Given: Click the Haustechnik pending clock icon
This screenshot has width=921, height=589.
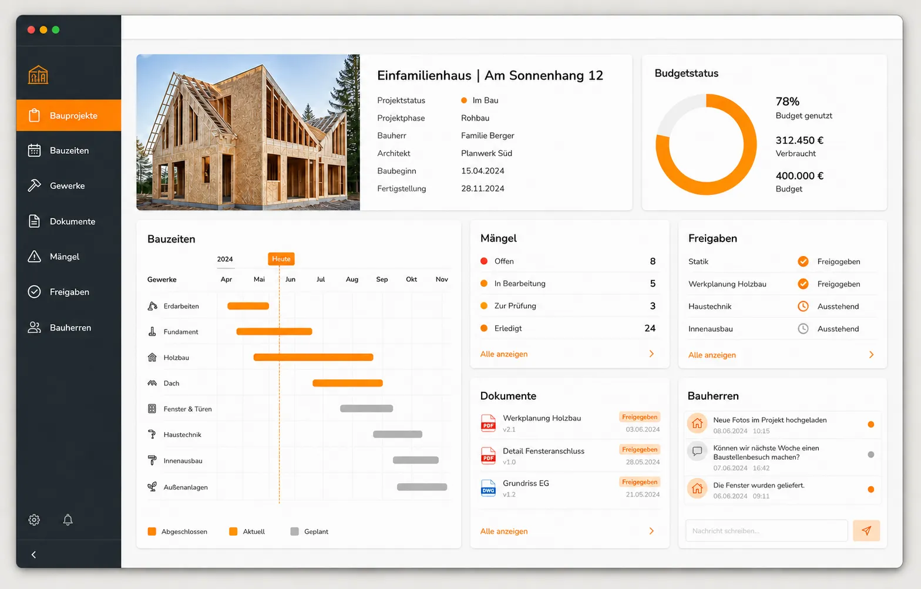Looking at the screenshot, I should pos(803,306).
